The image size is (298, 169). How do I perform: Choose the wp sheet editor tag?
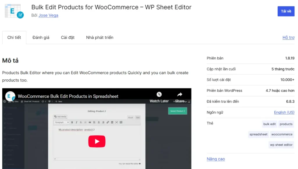[281, 145]
